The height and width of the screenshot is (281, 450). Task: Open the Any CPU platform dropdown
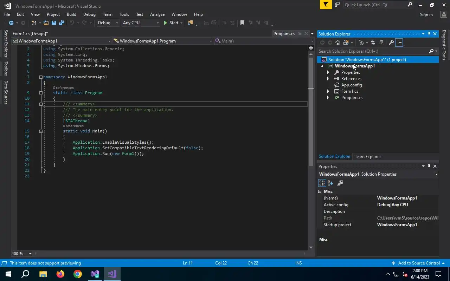(x=141, y=23)
